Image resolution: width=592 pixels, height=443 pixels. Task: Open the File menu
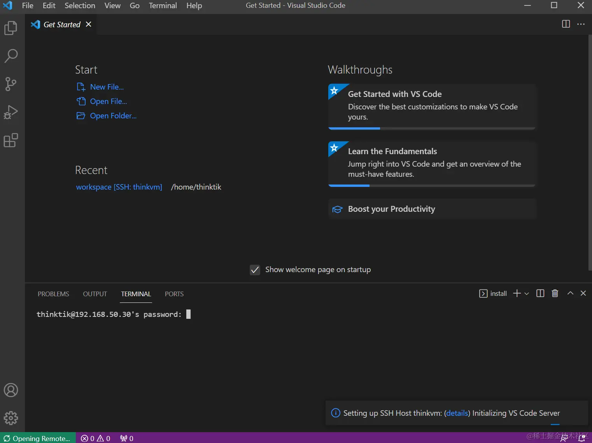click(28, 5)
